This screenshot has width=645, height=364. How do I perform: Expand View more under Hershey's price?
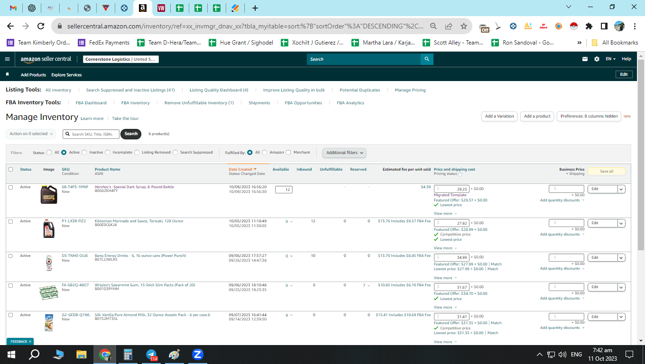coord(445,214)
